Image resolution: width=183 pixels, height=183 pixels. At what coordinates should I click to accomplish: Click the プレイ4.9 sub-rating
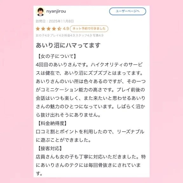(57, 35)
